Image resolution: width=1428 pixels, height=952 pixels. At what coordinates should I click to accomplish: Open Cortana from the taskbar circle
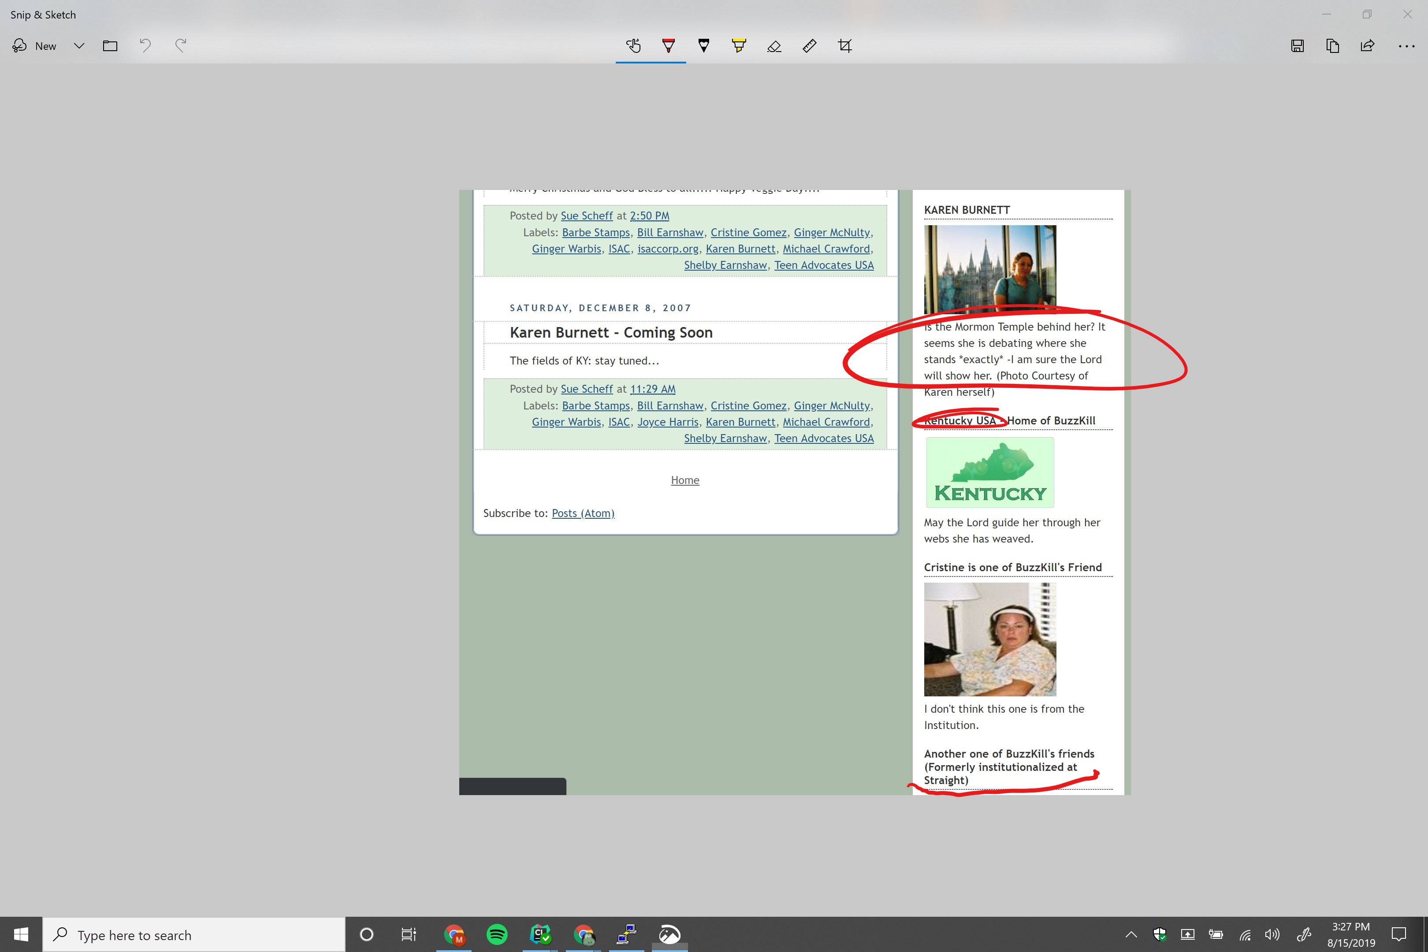coord(367,934)
